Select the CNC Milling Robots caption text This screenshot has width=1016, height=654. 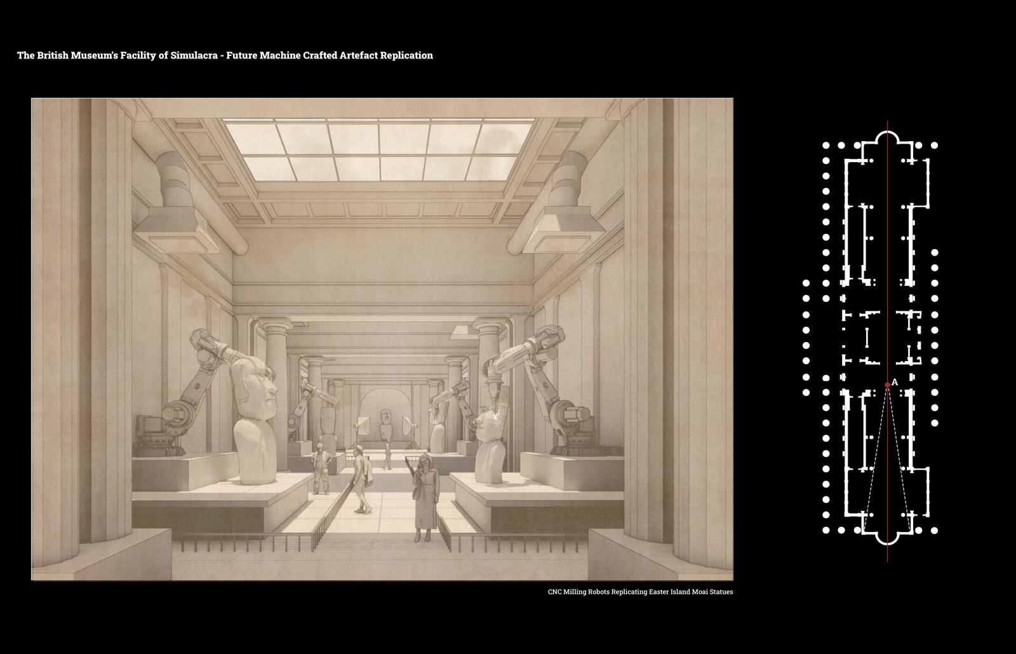pos(640,592)
